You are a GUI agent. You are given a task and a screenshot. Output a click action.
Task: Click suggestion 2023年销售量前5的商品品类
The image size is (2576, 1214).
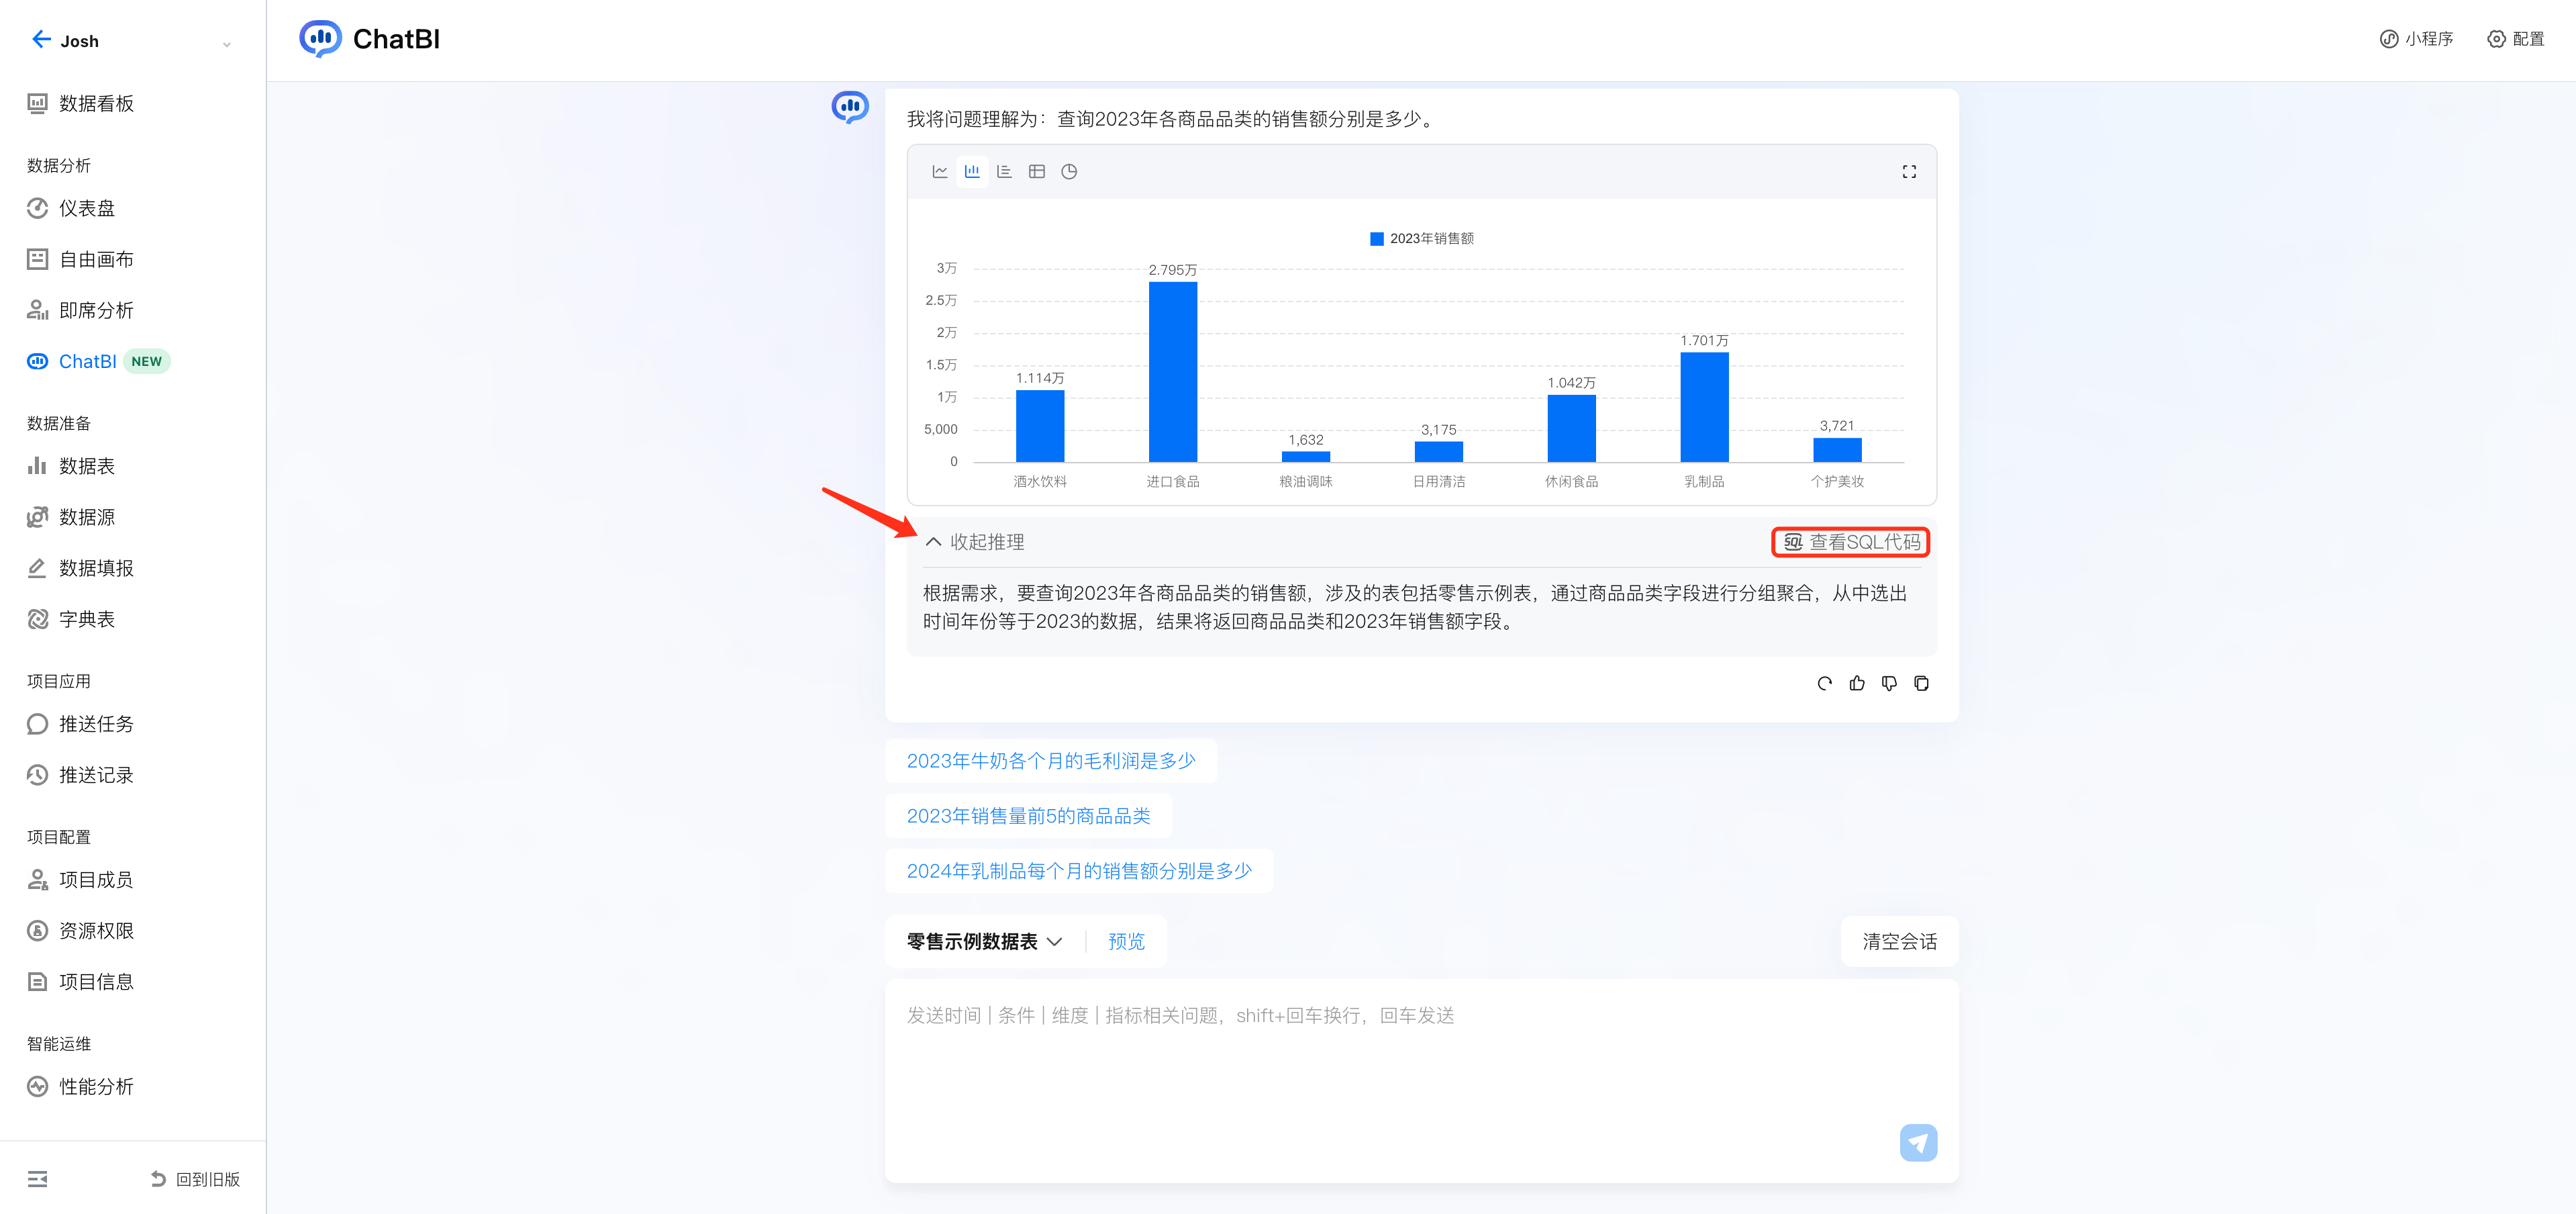tap(1028, 816)
